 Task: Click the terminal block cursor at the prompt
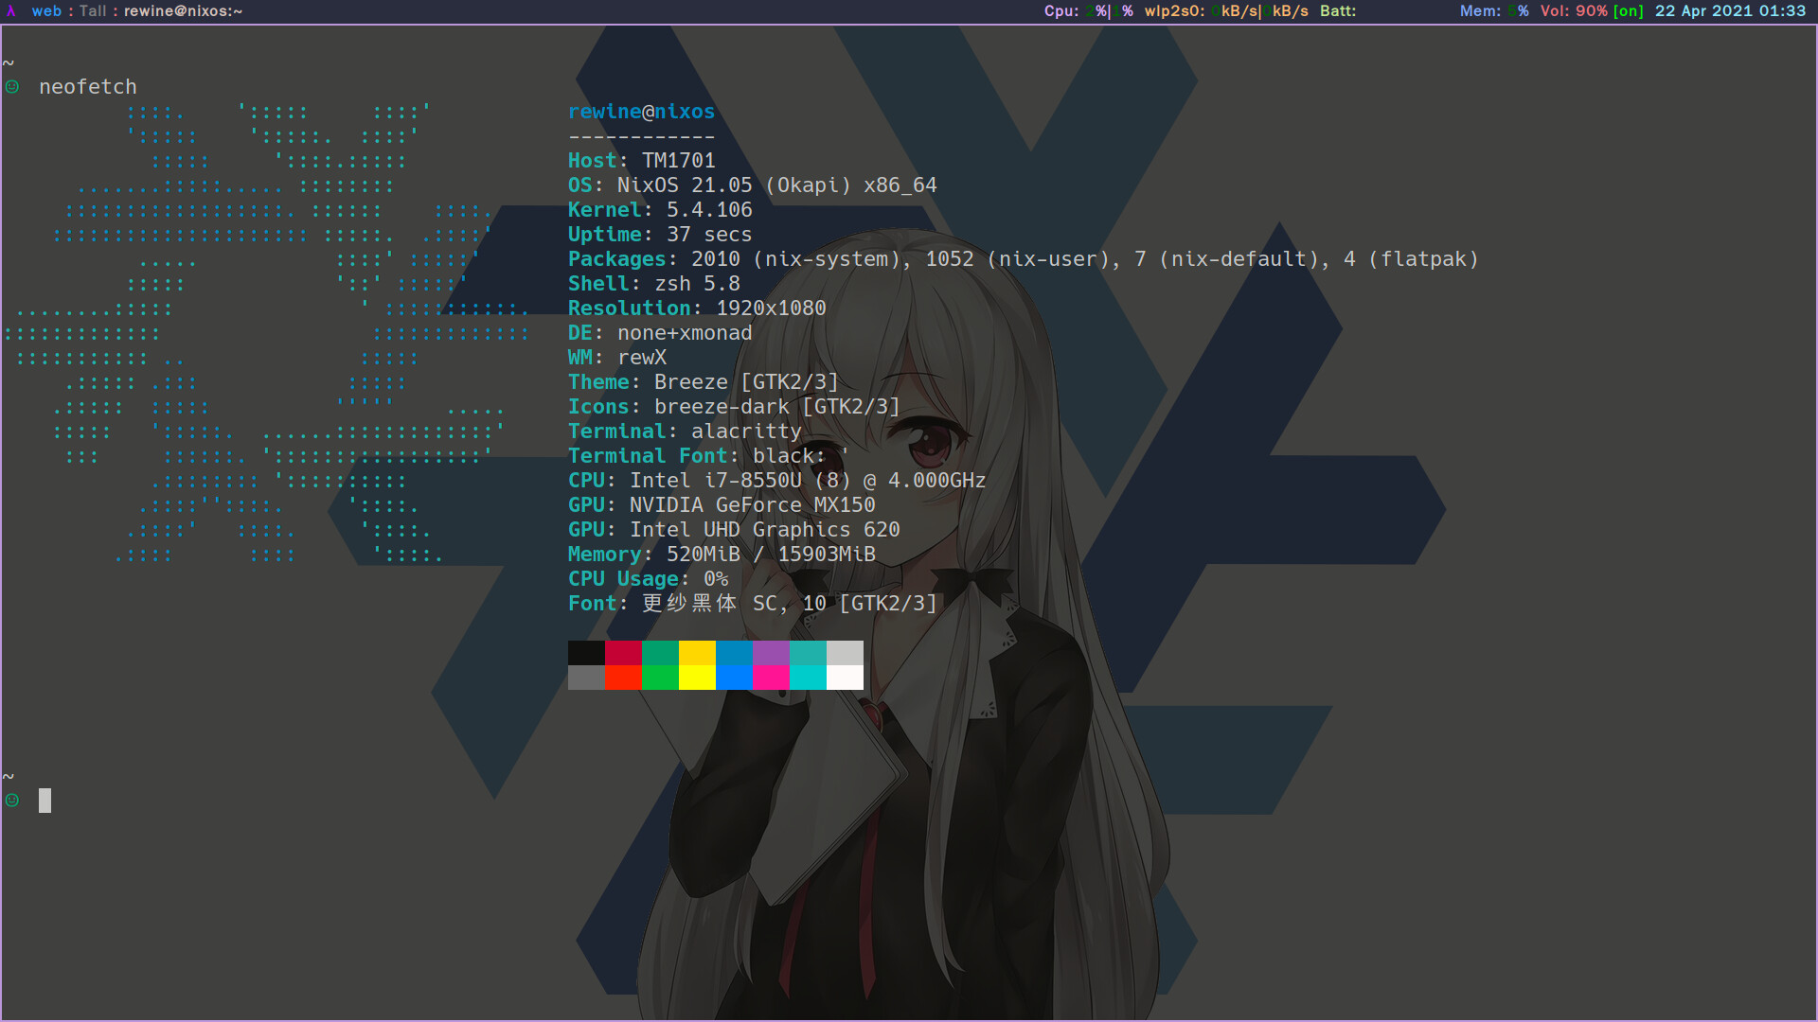45,801
